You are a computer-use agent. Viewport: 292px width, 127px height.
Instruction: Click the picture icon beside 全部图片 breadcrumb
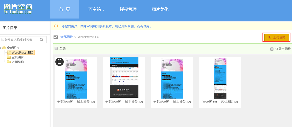(x=56, y=37)
